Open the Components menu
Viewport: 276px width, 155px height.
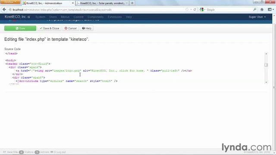[x=95, y=17]
